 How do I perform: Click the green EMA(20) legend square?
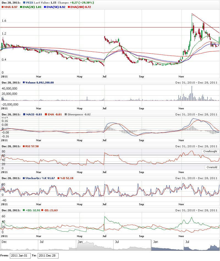(x=21, y=7)
